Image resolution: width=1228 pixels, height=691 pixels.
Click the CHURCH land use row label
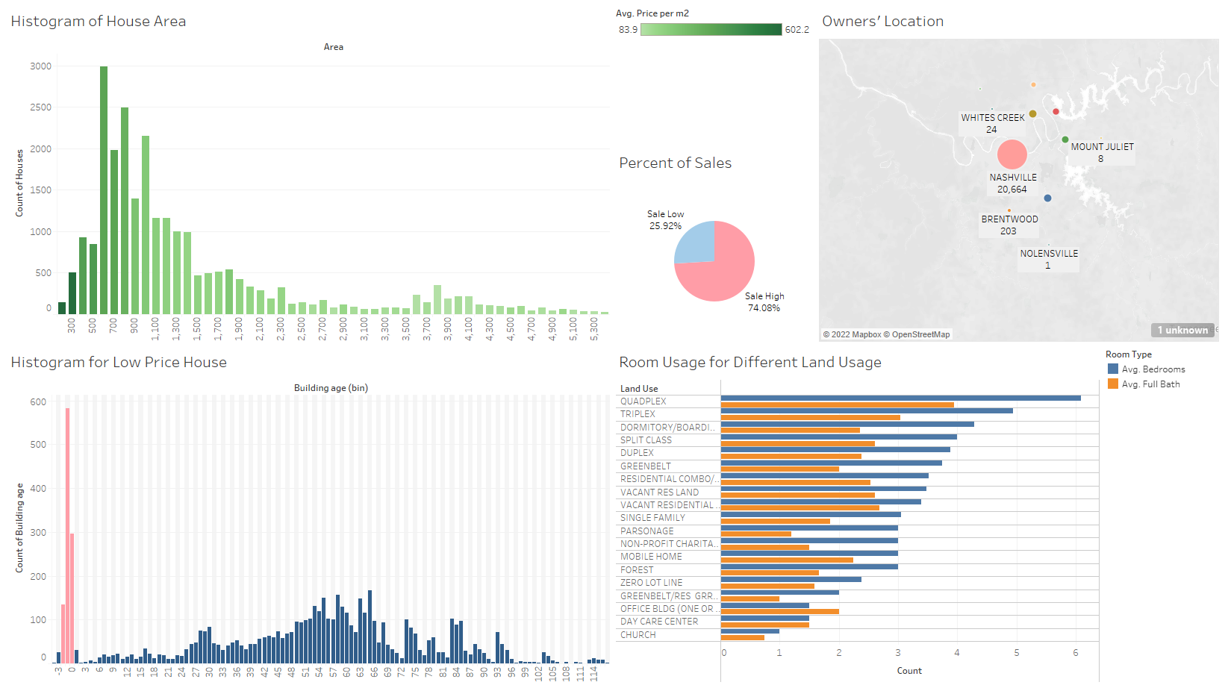click(x=638, y=635)
